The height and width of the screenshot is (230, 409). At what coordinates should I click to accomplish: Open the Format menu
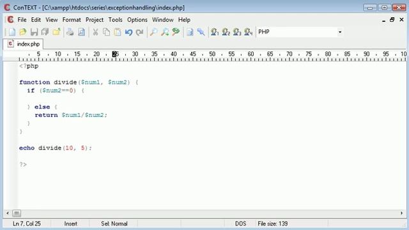(72, 20)
